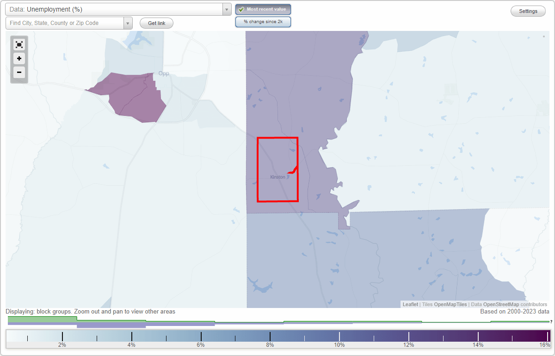This screenshot has width=555, height=356.
Task: Click the 2% mark on the legend
Action: 62,344
